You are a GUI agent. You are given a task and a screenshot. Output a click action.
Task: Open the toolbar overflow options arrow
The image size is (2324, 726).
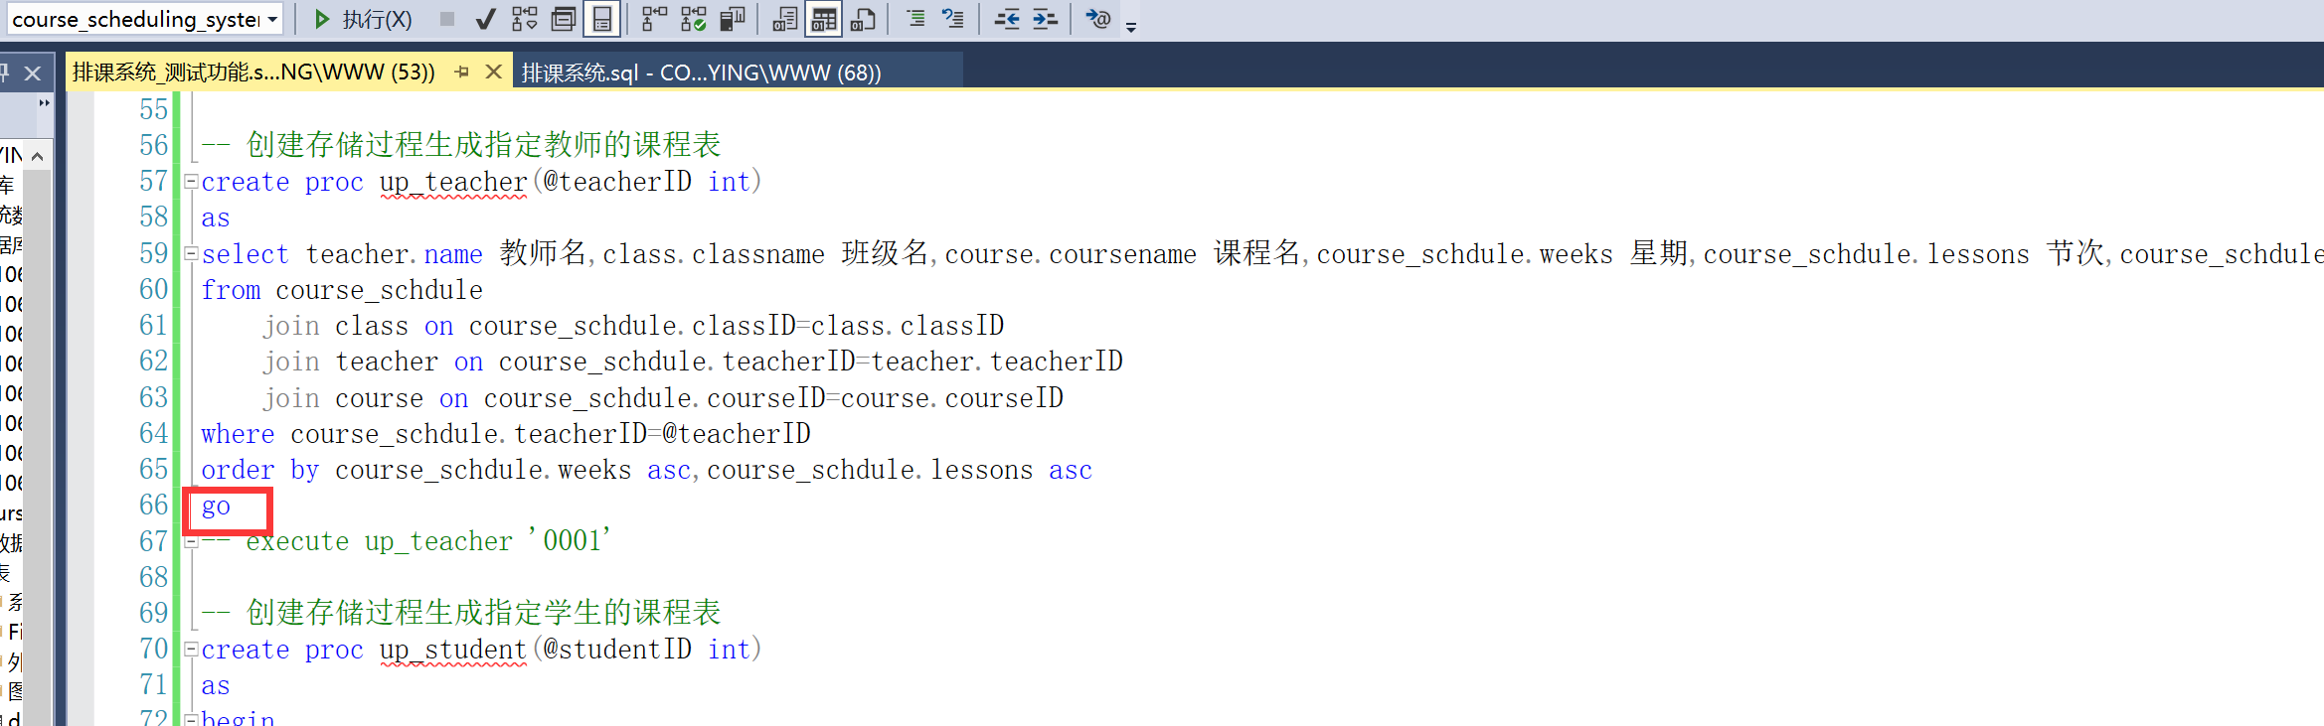tap(1131, 26)
